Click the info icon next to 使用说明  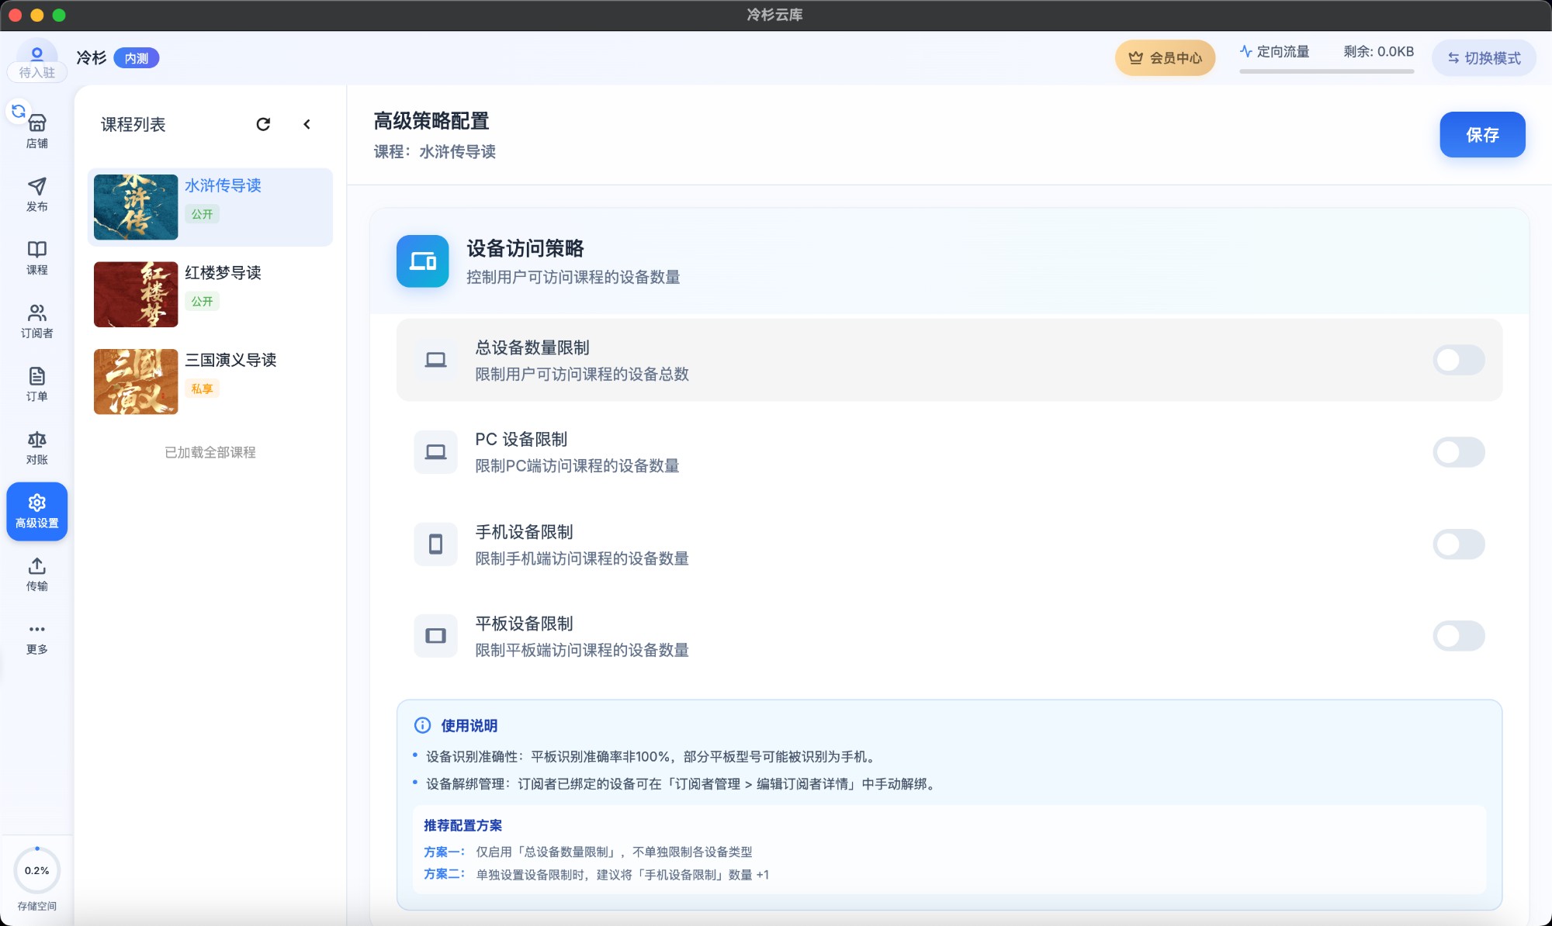pyautogui.click(x=422, y=725)
